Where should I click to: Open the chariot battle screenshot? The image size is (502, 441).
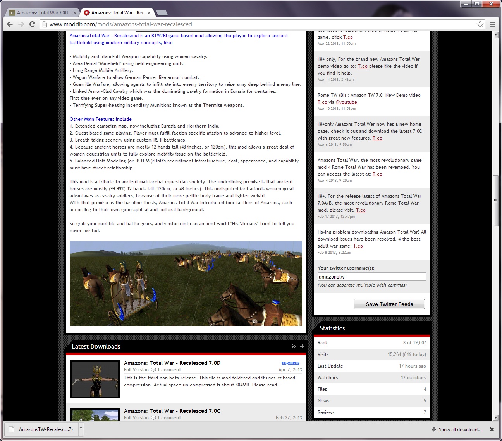pos(186,284)
